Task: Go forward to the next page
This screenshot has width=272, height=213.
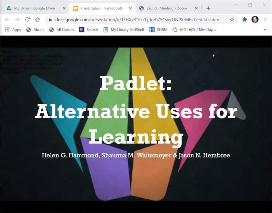Action: coord(17,20)
